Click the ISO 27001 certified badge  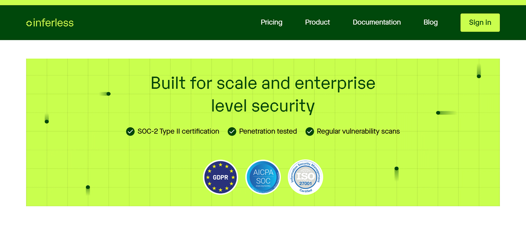[x=305, y=177]
